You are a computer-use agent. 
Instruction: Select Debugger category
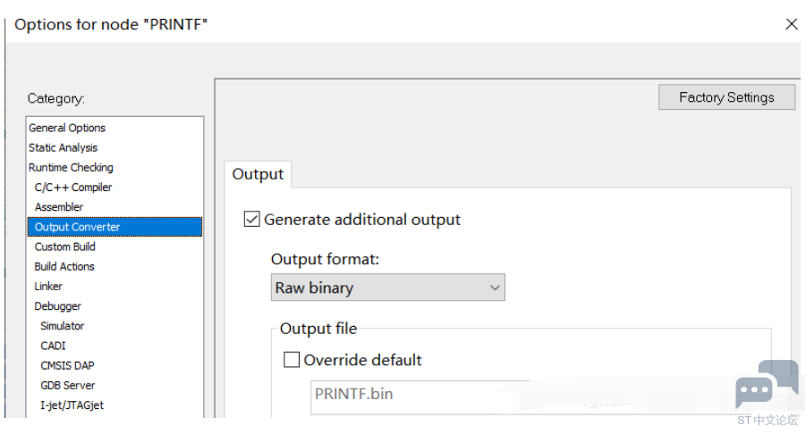click(x=57, y=306)
